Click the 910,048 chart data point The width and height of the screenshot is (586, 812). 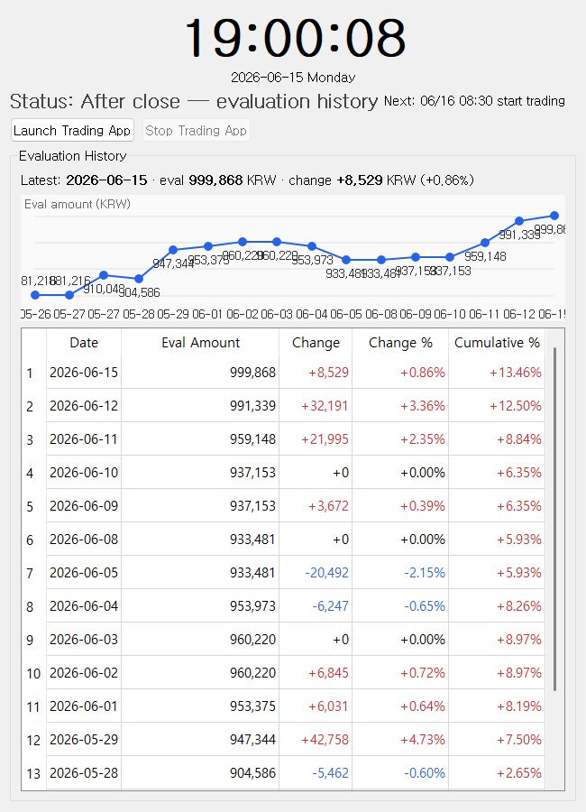pyautogui.click(x=104, y=275)
